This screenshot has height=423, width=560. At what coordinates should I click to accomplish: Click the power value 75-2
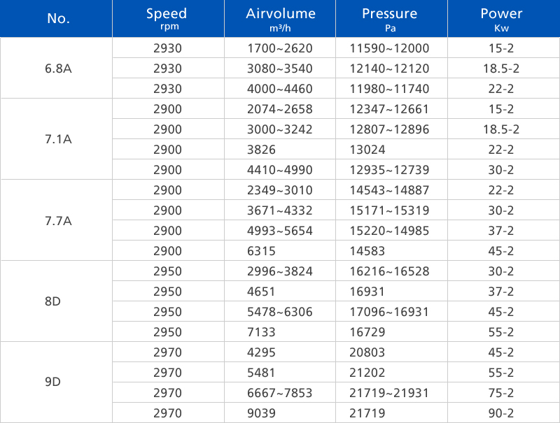tap(501, 393)
